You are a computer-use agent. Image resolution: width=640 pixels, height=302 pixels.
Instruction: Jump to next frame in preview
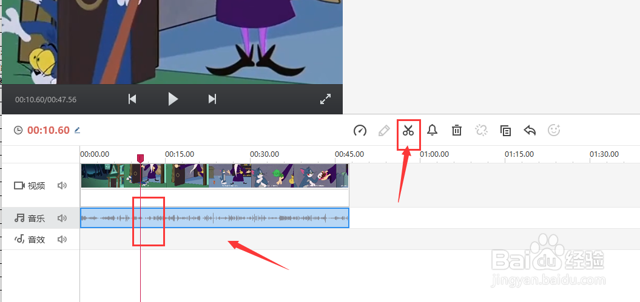pos(212,99)
